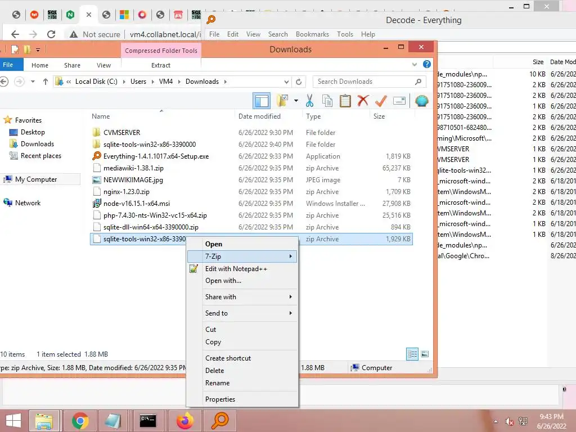Open the Share ribbon tab

(72, 65)
